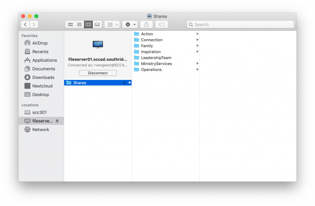Click the Search field

coord(241,25)
